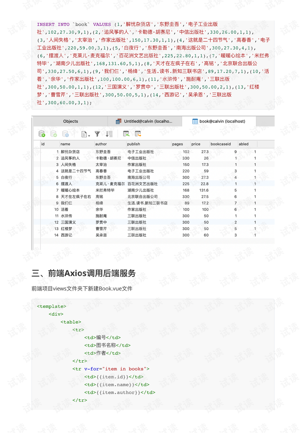Click the Export table icon
The width and height of the screenshot is (306, 433).
(138, 134)
